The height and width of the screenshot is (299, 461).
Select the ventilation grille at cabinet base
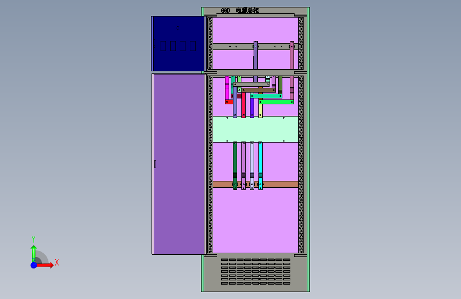tap(255, 272)
